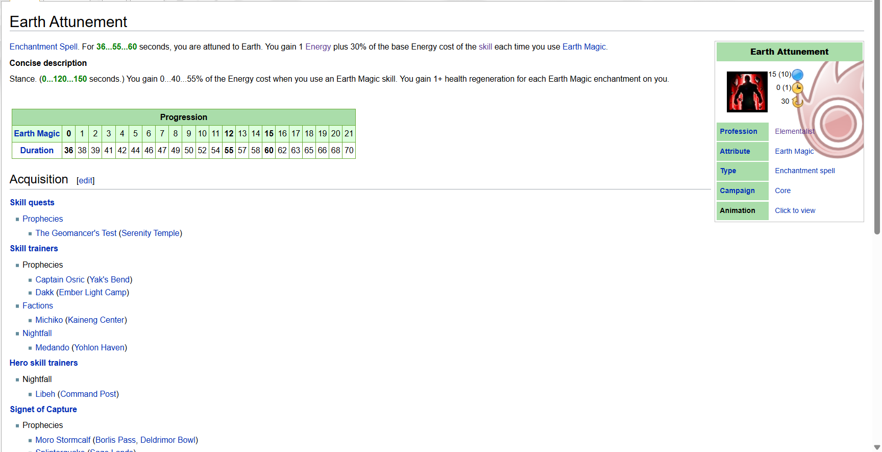Click Campaign label in infobox
The height and width of the screenshot is (452, 882).
737,191
